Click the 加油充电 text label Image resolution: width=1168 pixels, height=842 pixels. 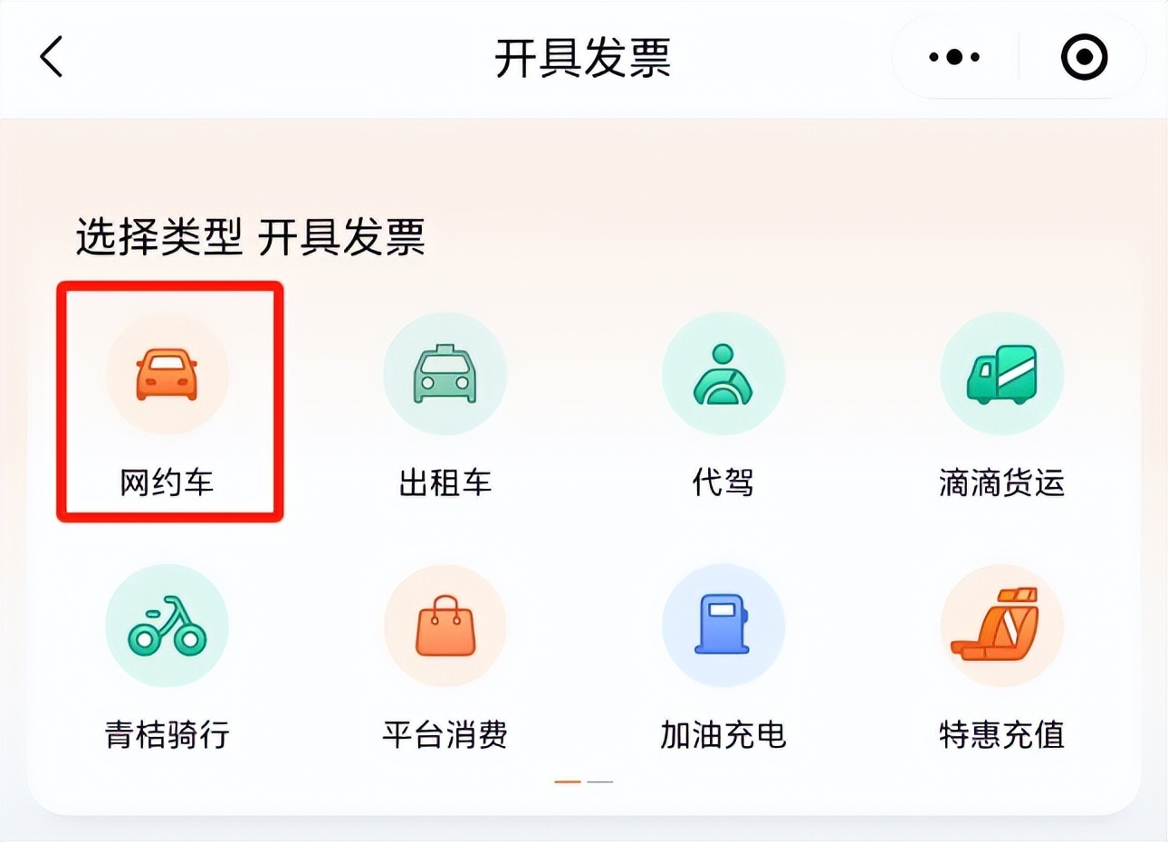(x=723, y=734)
